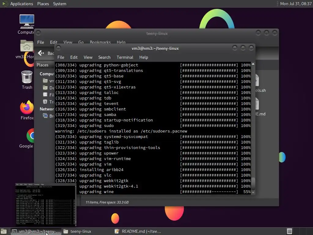The image size is (313, 235).
Task: Click the terminal title bar vm3@vm3:~/teeny-linux
Action: (x=155, y=48)
